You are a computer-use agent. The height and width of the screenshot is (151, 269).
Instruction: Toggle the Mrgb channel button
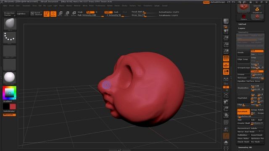coord(80,12)
